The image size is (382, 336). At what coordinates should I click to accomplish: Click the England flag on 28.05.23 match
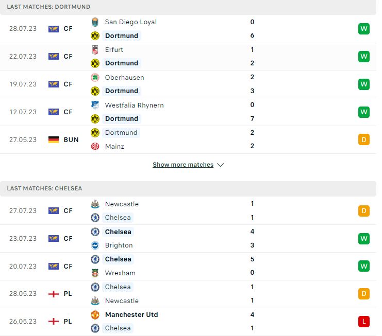pyautogui.click(x=54, y=294)
